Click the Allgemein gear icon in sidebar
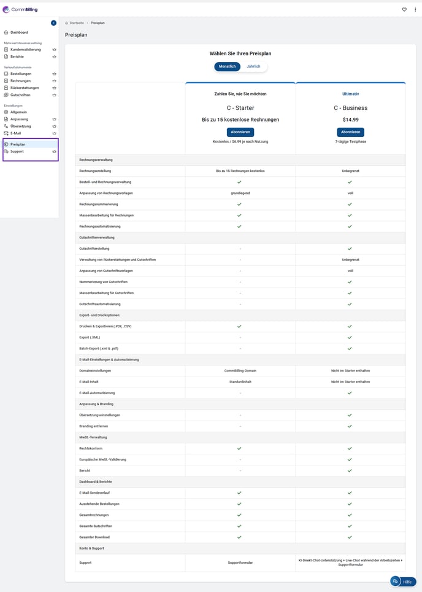 6,112
